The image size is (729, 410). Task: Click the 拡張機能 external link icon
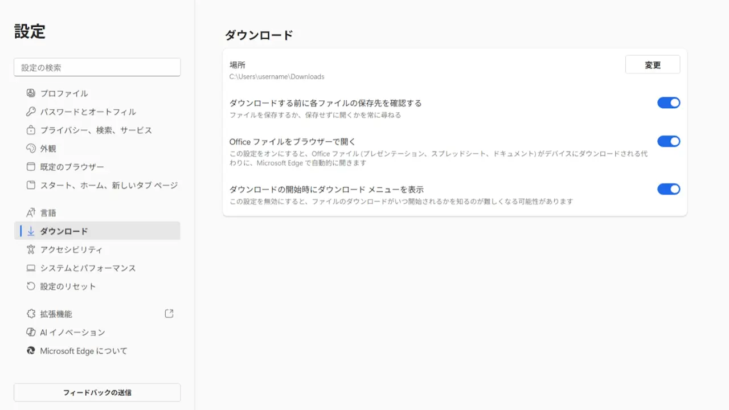(x=169, y=314)
